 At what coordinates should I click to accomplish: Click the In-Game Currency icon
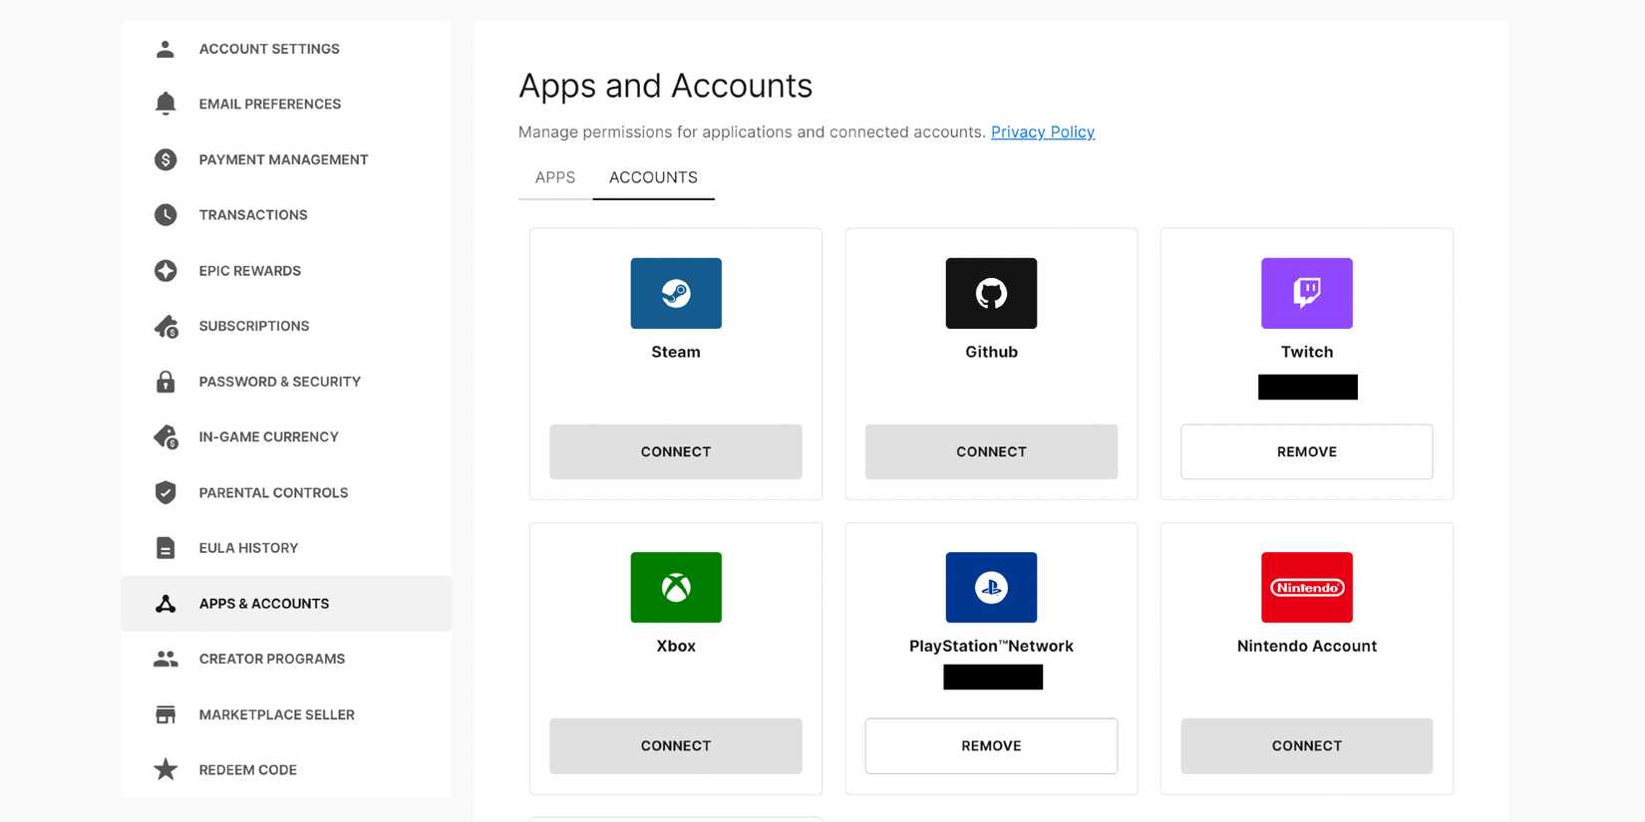coord(165,437)
